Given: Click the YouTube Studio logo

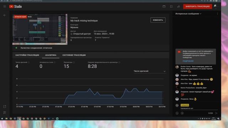Looking at the screenshot, I should pyautogui.click(x=15, y=6).
